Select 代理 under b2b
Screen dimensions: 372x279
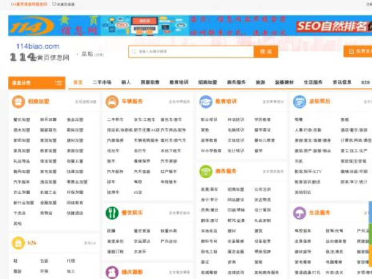pos(71,261)
